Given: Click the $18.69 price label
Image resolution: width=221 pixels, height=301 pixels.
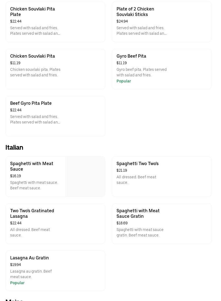Looking at the screenshot, I should (x=122, y=223).
